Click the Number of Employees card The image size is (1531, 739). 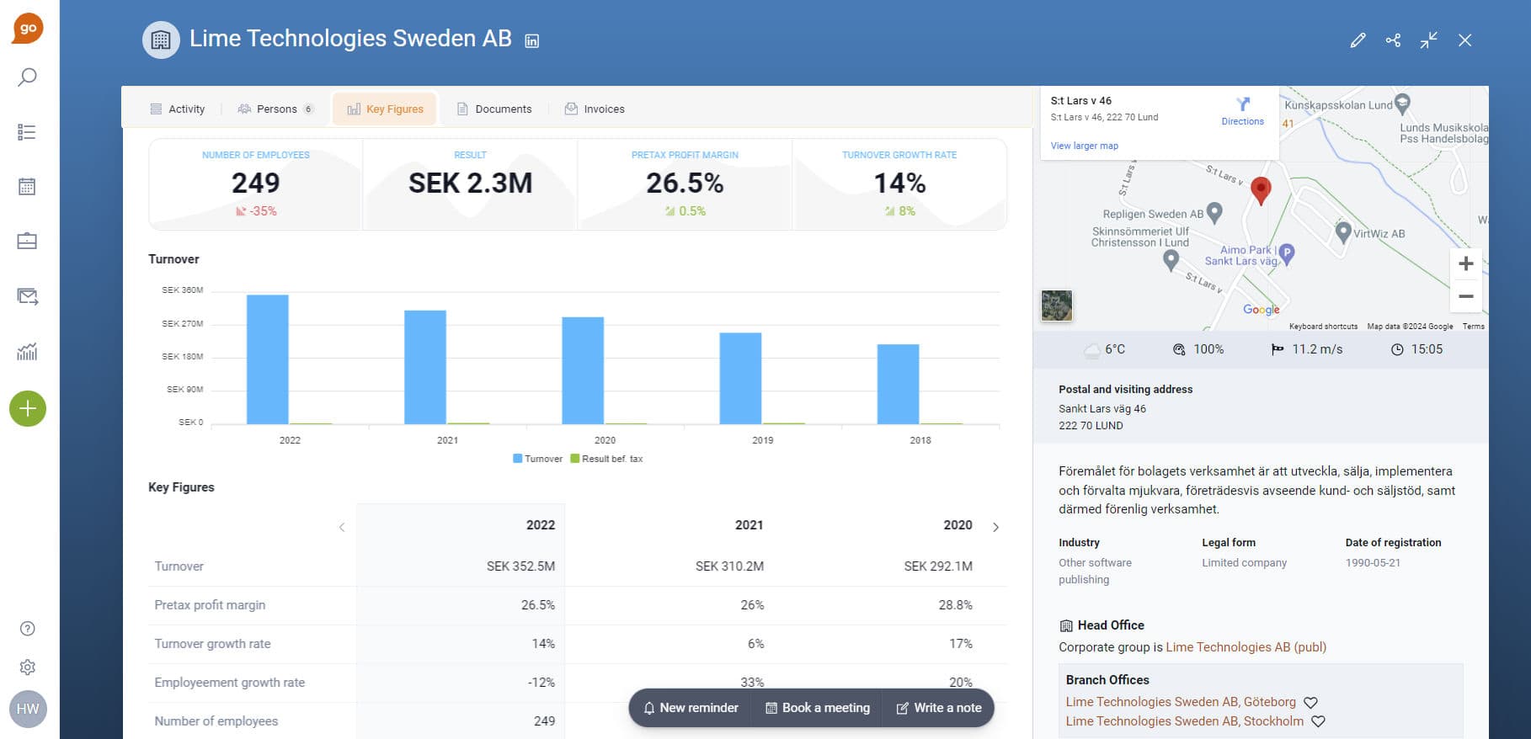coord(256,184)
